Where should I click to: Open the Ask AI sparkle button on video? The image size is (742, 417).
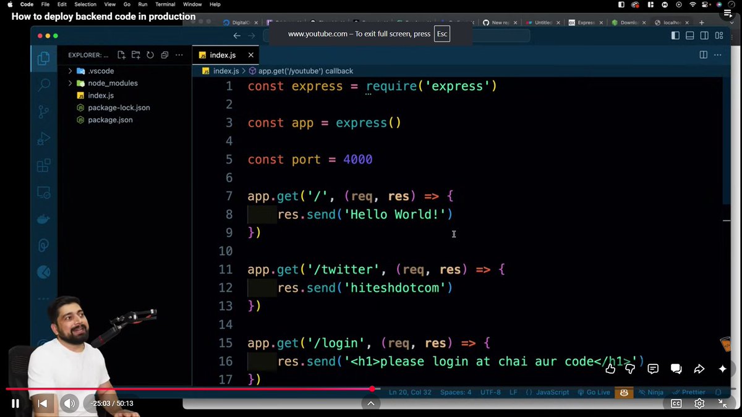coord(722,369)
